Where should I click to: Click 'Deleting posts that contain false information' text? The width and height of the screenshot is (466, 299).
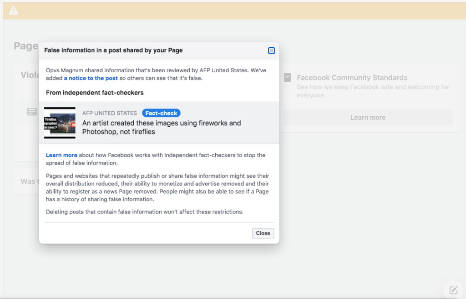pos(144,212)
